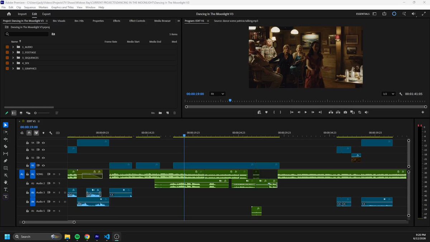Switch to the Effect Controls tab
This screenshot has width=430, height=242.
137,21
